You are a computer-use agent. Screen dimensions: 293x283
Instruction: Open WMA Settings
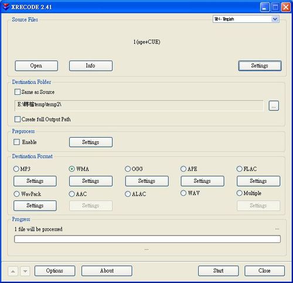coord(91,181)
